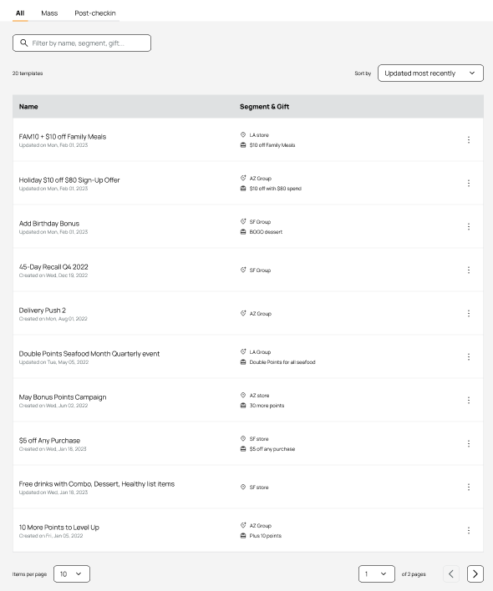Open kebab menu for May Bonus Points Campaign
The height and width of the screenshot is (591, 493).
click(469, 401)
